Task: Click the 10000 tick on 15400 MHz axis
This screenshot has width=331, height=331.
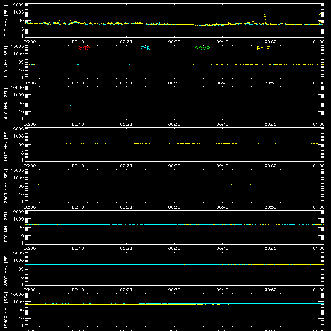Action: click(x=17, y=295)
